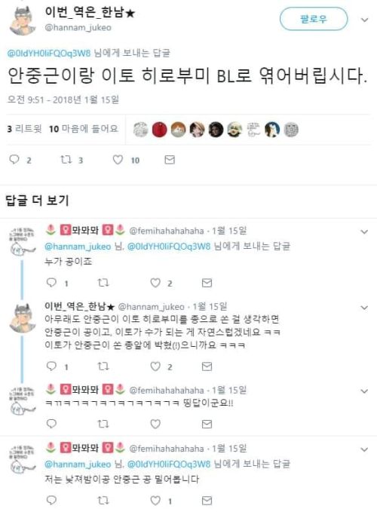Like the main tweet showing 10 hearts
Screen dimensions: 377x512
pyautogui.click(x=118, y=160)
